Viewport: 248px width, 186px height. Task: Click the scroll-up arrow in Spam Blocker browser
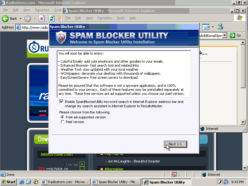pos(243,42)
